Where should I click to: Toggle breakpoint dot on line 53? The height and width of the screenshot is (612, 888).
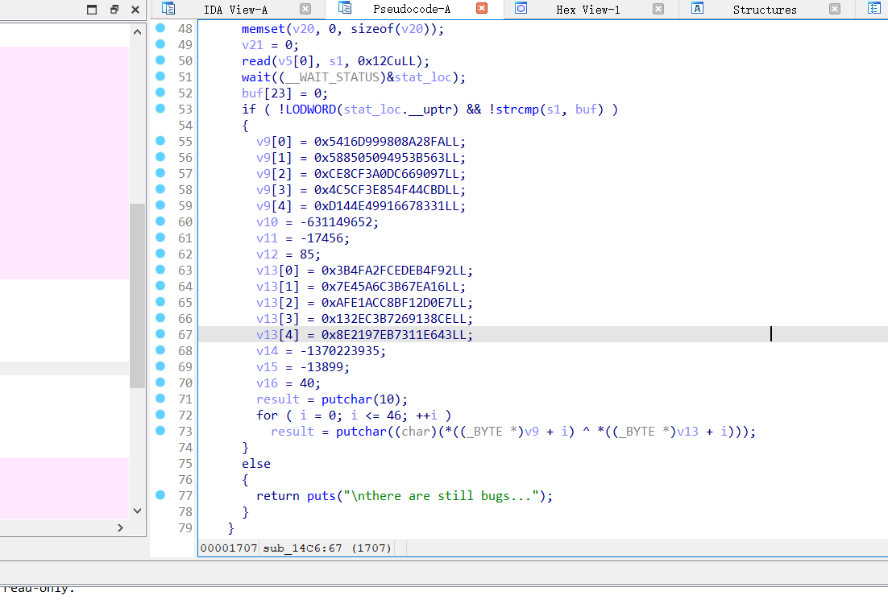pos(160,108)
